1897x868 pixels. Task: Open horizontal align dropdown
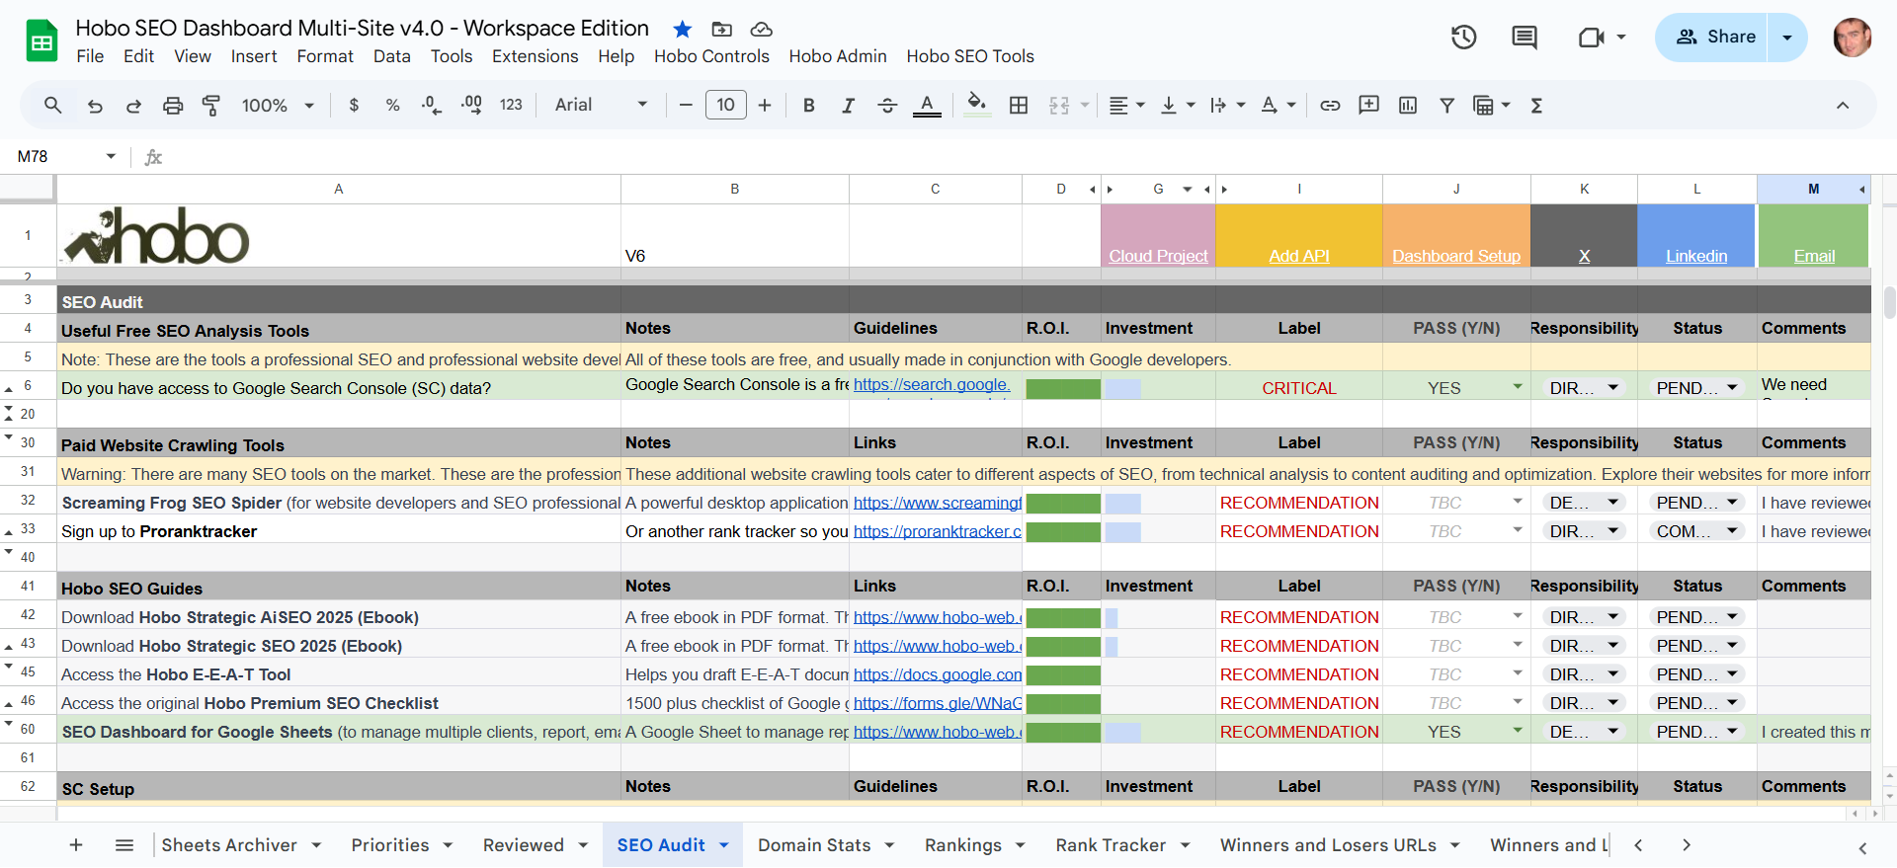click(x=1126, y=105)
